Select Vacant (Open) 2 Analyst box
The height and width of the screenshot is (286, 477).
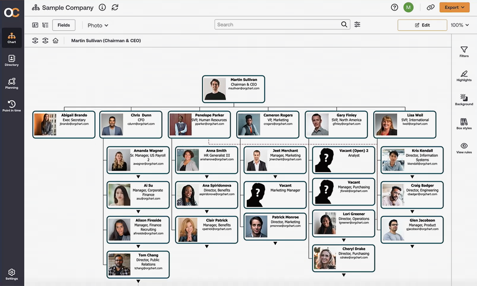click(344, 160)
